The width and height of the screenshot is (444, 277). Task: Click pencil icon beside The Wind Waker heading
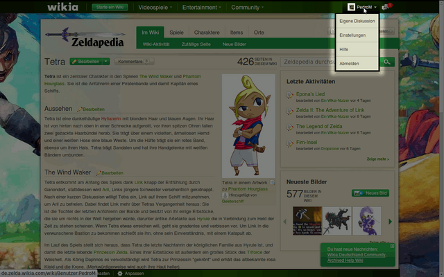(99, 173)
